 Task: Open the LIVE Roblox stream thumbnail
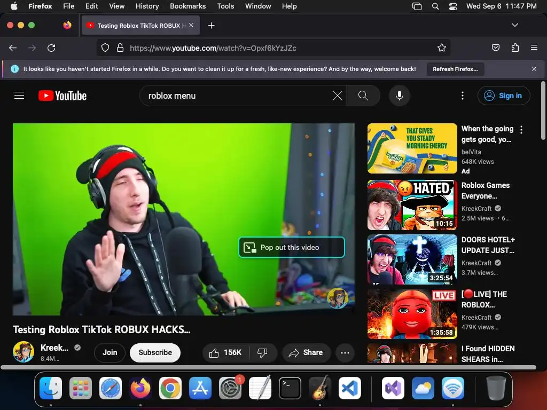412,314
